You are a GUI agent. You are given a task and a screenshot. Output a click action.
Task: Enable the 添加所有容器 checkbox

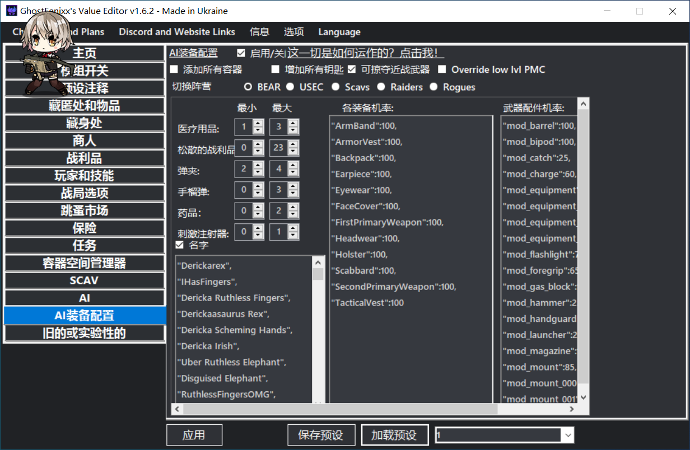(174, 69)
